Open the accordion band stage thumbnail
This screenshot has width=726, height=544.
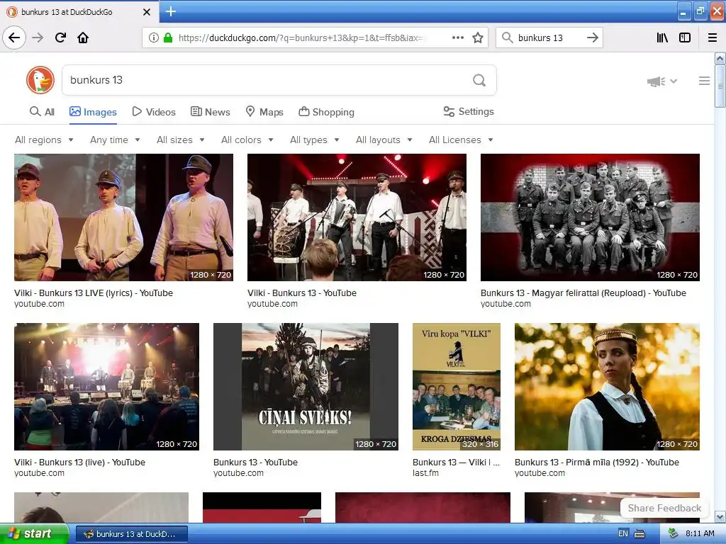(357, 217)
